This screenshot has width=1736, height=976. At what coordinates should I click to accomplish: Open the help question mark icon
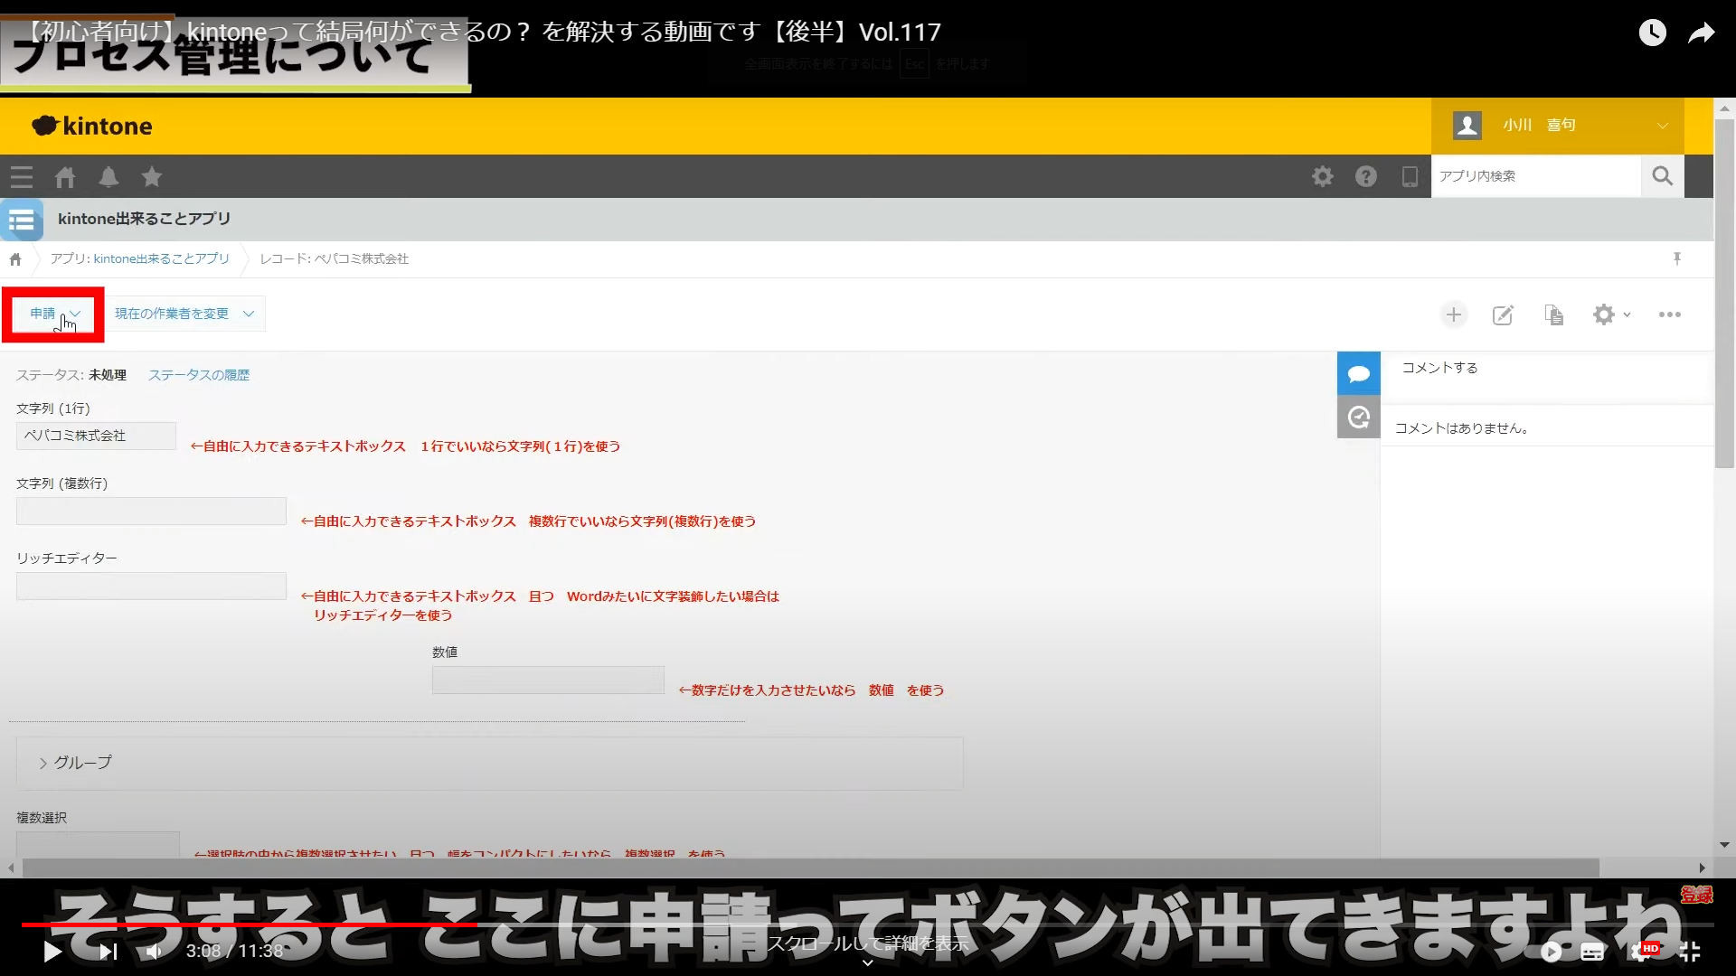pos(1365,176)
